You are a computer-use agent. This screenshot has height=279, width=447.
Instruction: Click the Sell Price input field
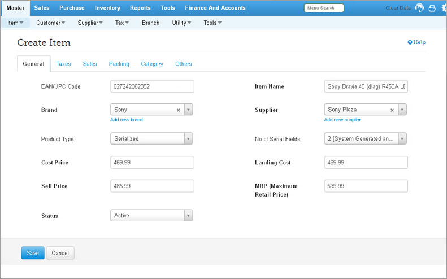click(x=152, y=186)
